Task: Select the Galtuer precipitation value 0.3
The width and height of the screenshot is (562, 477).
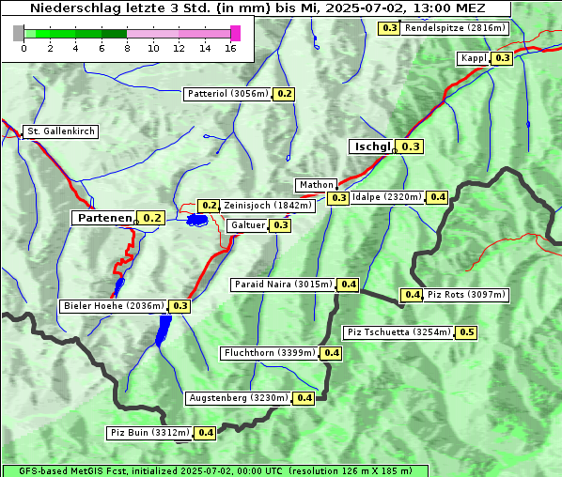Action: [x=281, y=225]
